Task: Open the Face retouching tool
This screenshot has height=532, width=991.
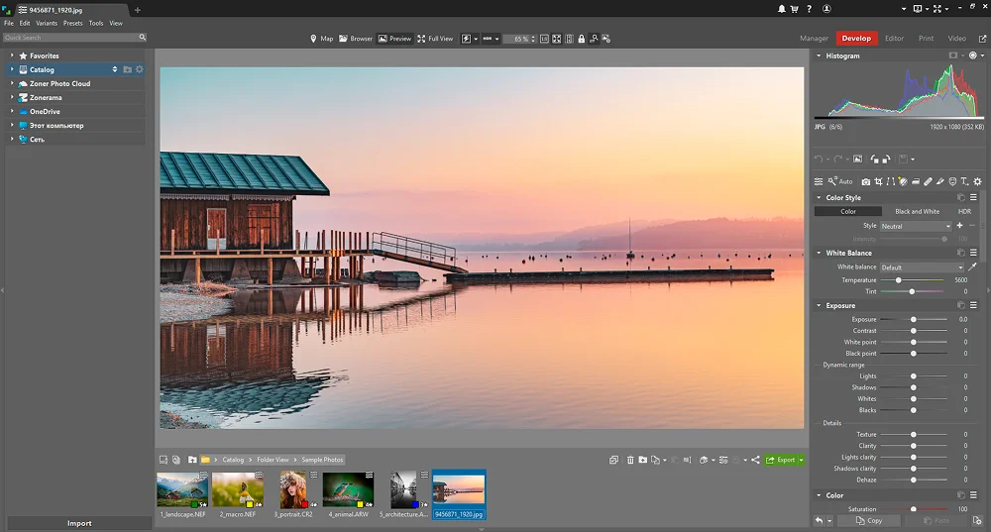Action: point(952,181)
